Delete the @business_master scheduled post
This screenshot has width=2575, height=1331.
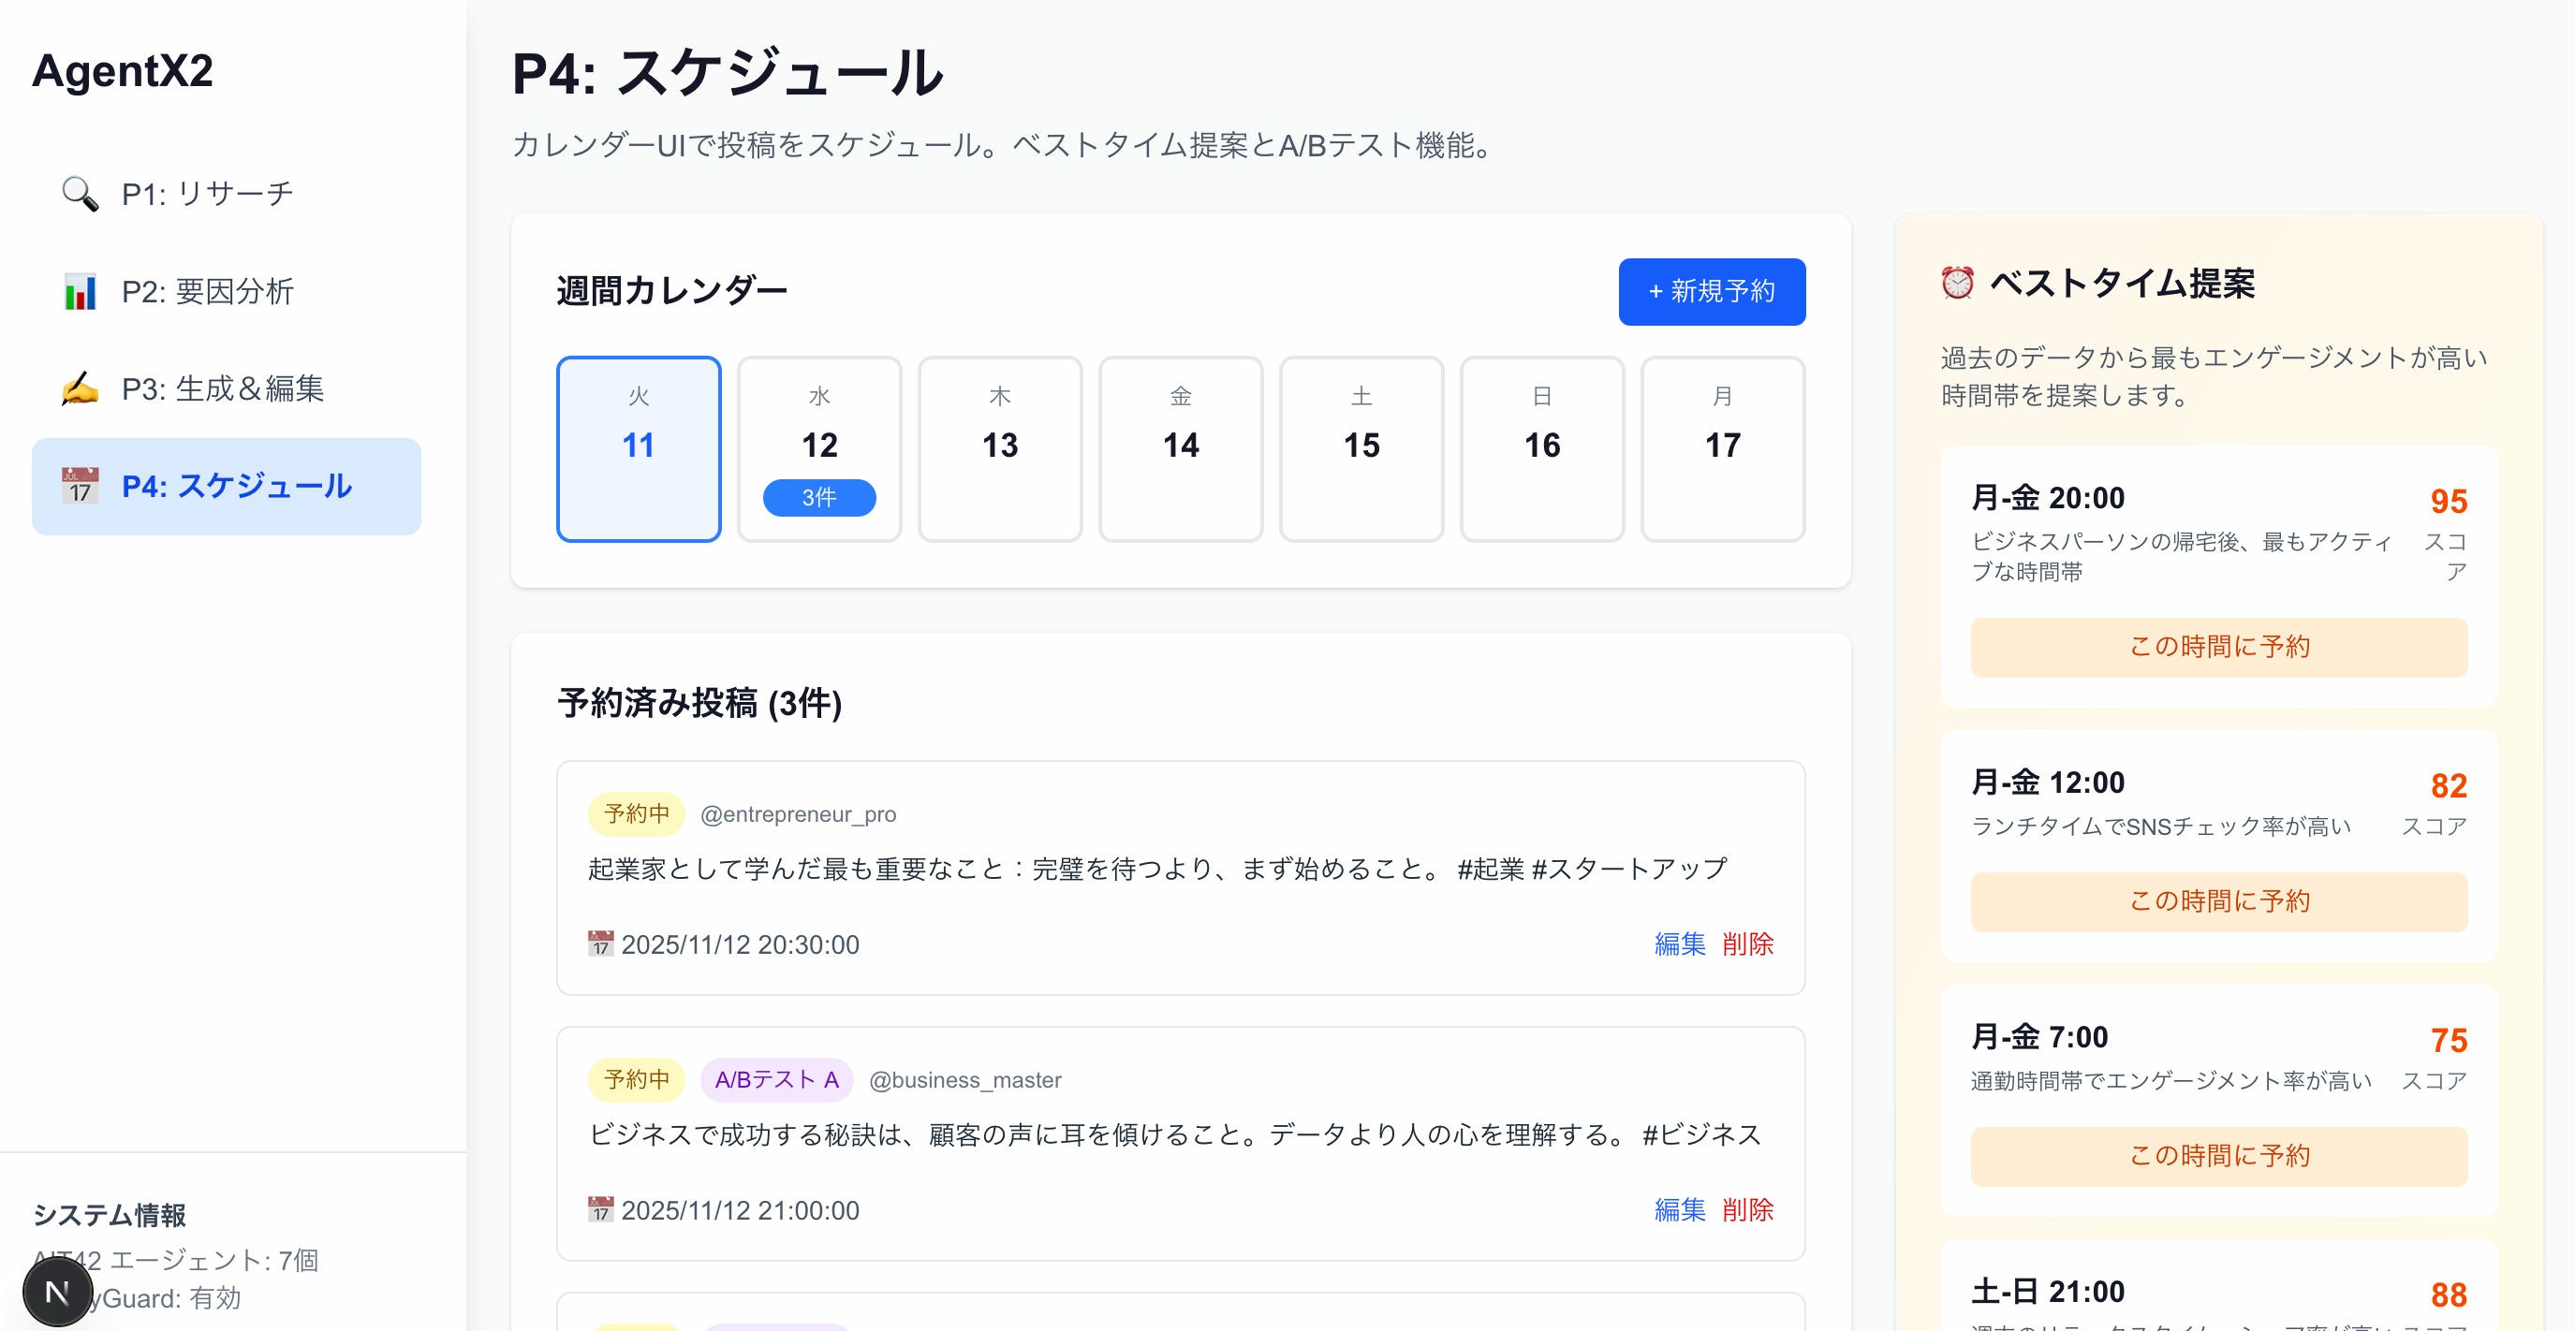(x=1747, y=1210)
